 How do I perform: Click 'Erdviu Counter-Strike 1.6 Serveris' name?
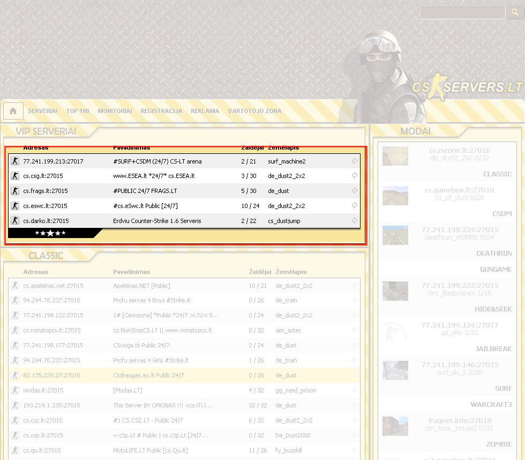[157, 221]
